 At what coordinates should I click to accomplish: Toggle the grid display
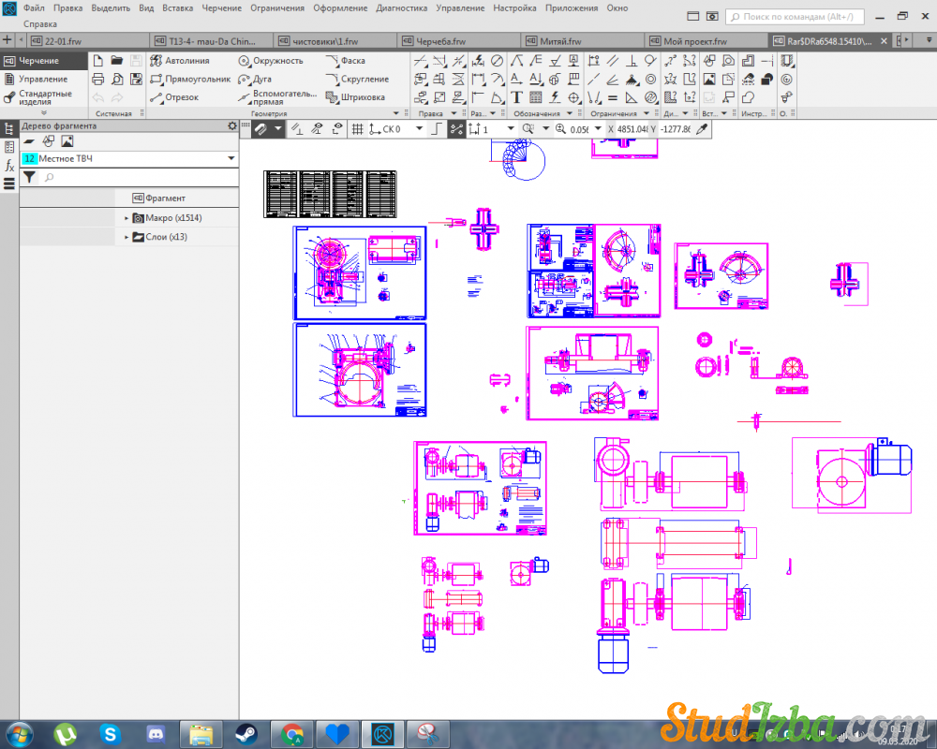point(357,129)
